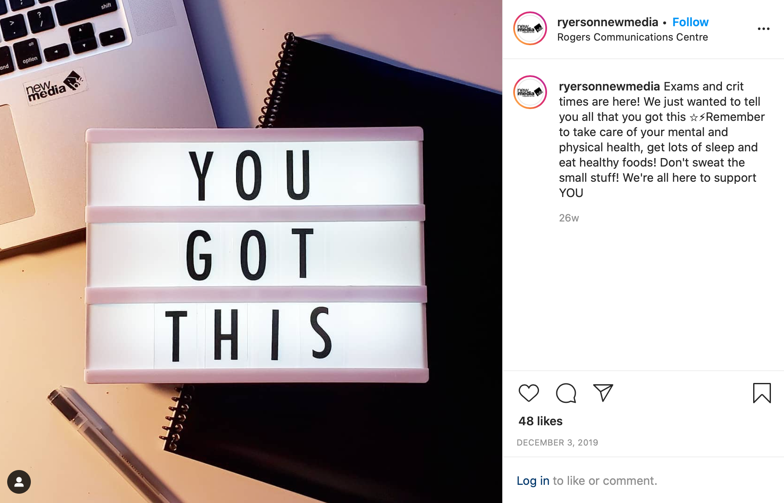The image size is (784, 503).
Task: Click the YOU GOT THIS photo
Action: pyautogui.click(x=251, y=251)
